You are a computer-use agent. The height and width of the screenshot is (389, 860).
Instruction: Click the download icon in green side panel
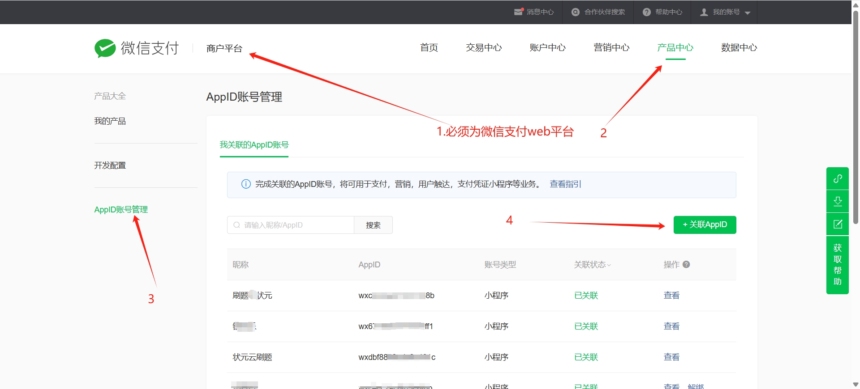point(838,201)
